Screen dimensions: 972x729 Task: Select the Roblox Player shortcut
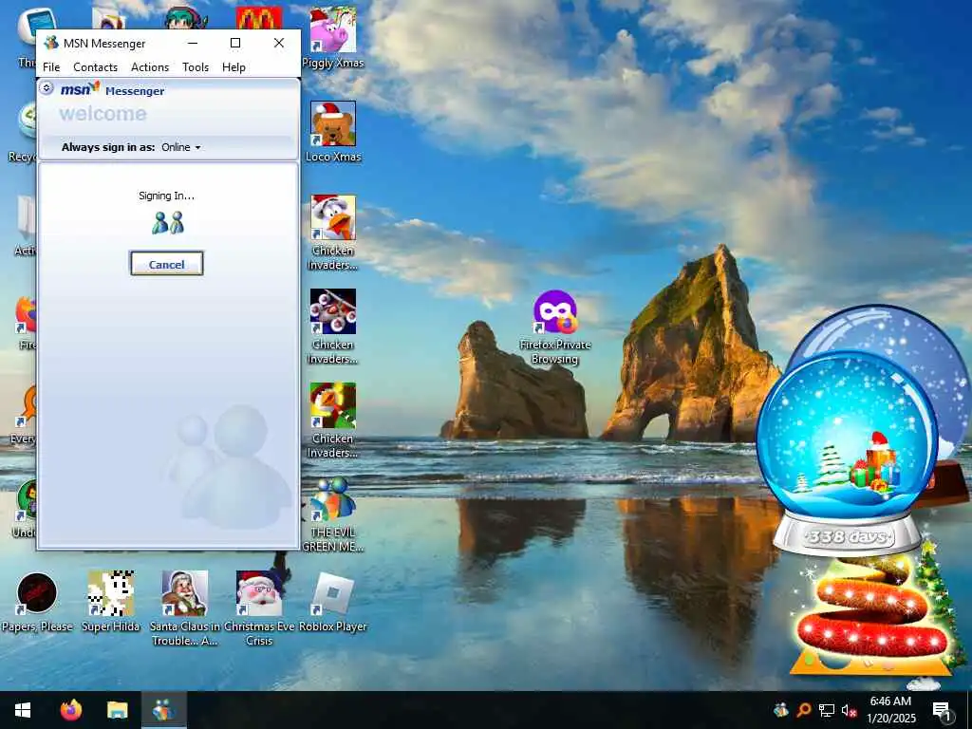pyautogui.click(x=333, y=601)
